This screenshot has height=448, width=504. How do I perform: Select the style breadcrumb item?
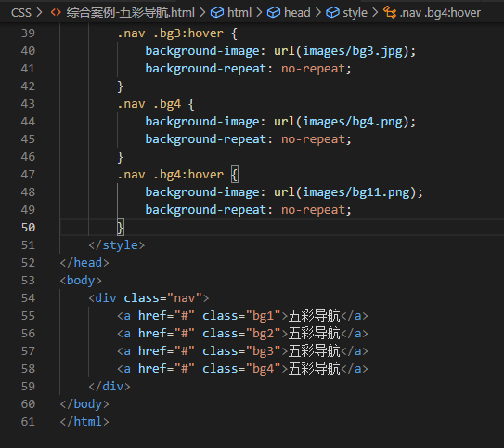click(x=355, y=13)
